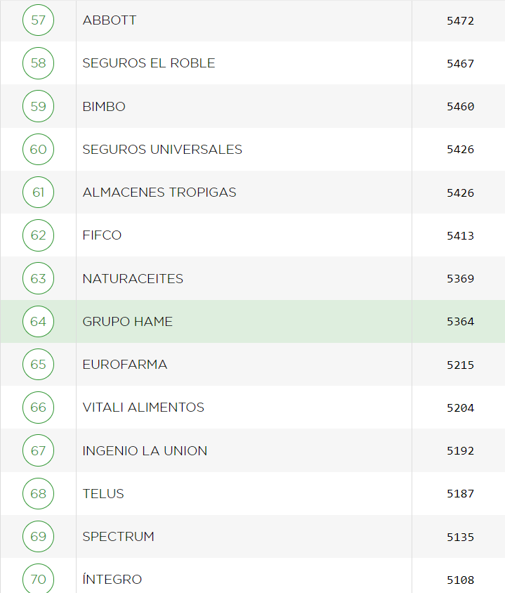This screenshot has width=505, height=593.
Task: Select the highlighted rank 64 badge
Action: coord(38,321)
